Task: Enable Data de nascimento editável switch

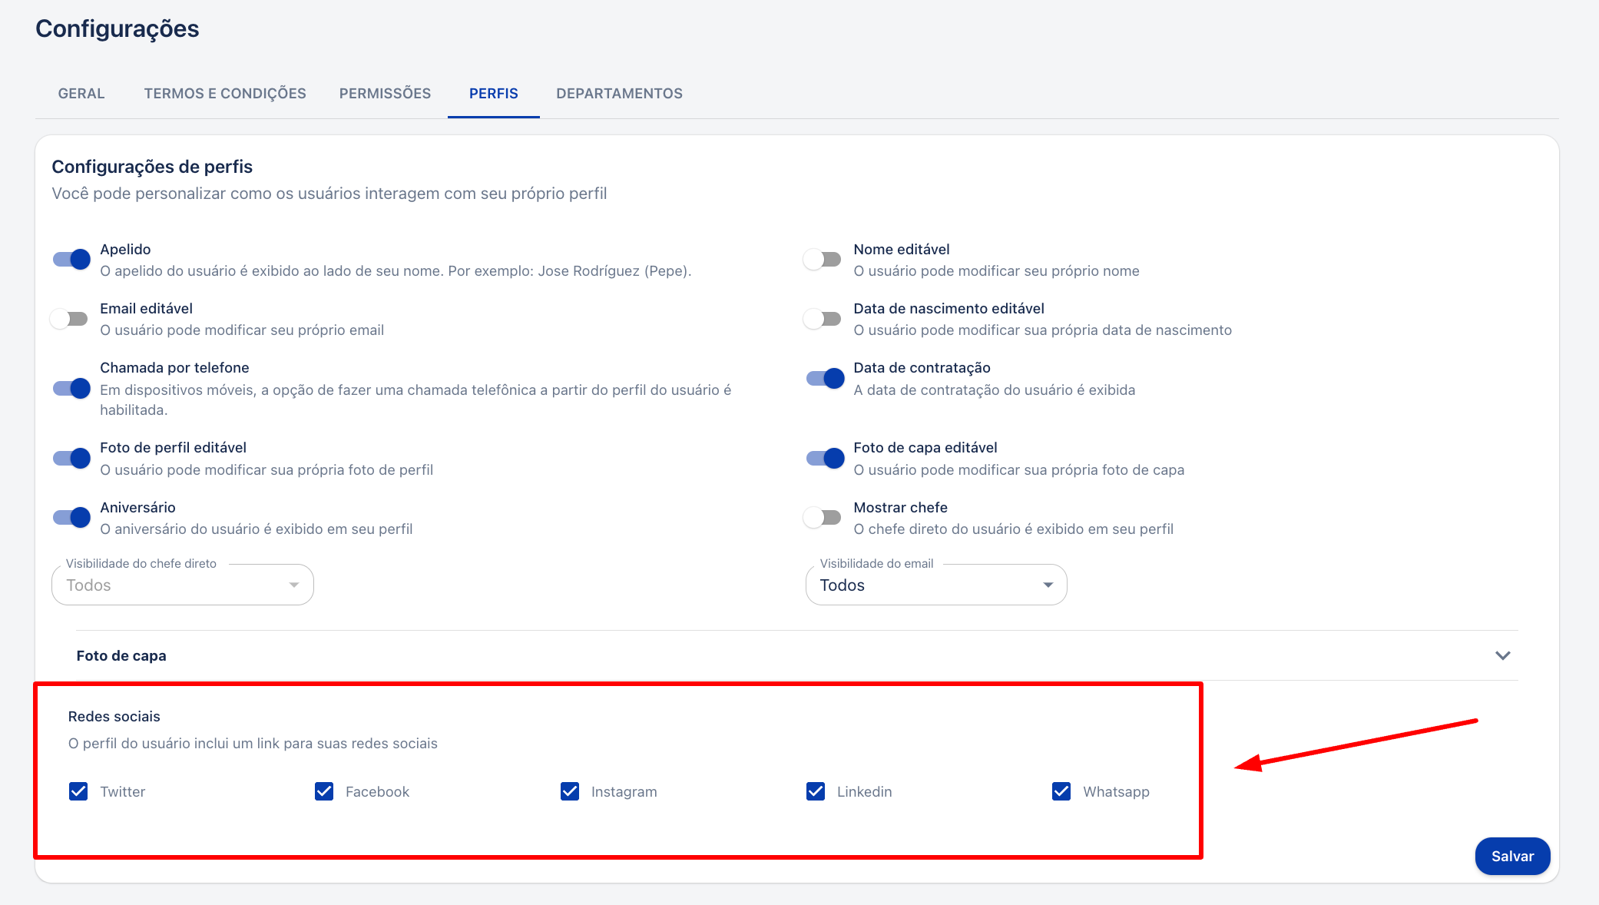Action: [823, 319]
